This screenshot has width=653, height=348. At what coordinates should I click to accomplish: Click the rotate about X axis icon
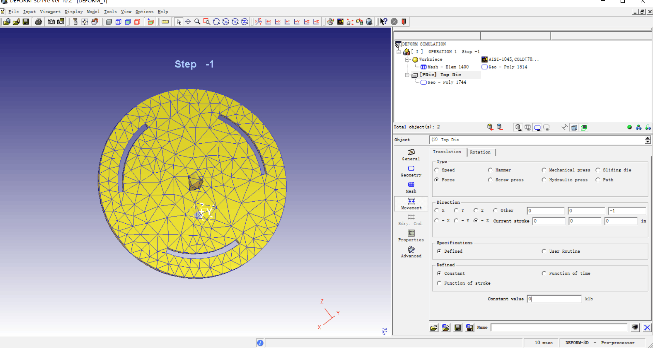coord(226,22)
